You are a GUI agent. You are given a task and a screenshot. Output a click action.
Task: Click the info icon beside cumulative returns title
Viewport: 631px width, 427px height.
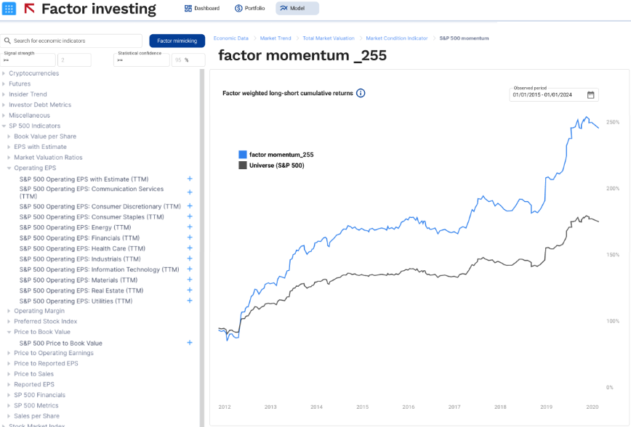click(361, 93)
